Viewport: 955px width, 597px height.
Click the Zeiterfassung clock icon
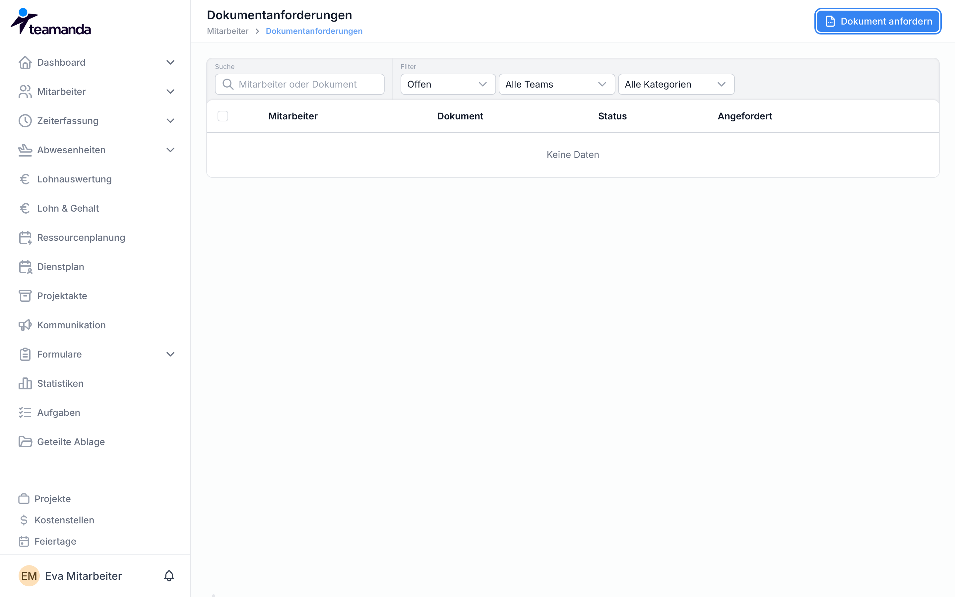(x=25, y=121)
